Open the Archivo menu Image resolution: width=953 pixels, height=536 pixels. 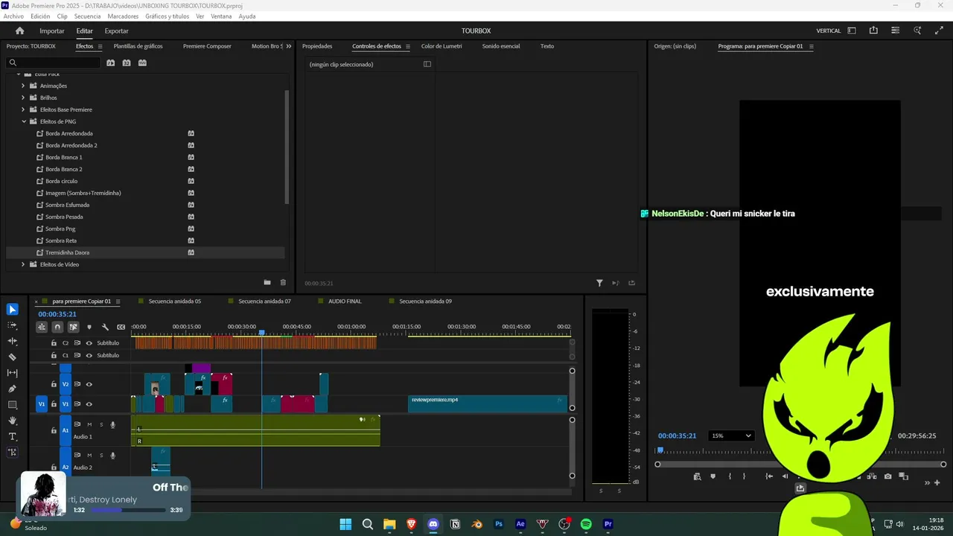coord(13,16)
